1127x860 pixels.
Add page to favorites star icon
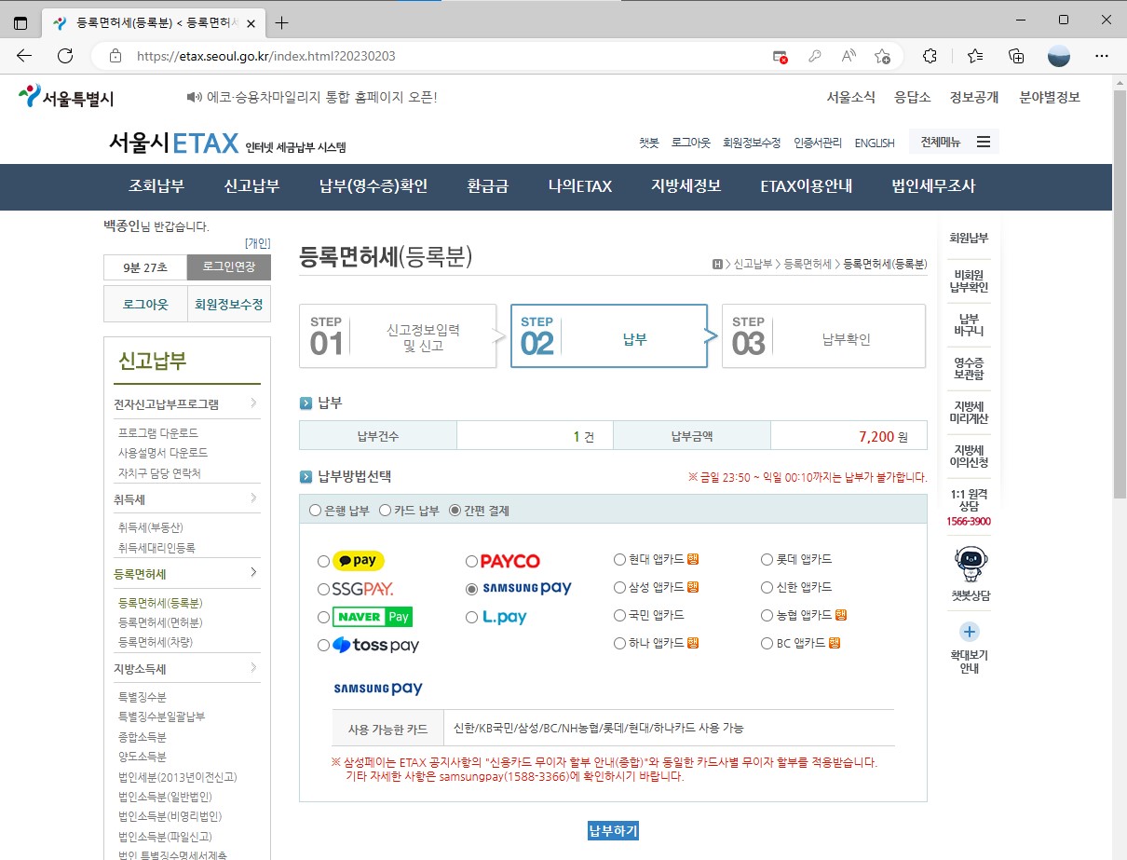pyautogui.click(x=883, y=56)
